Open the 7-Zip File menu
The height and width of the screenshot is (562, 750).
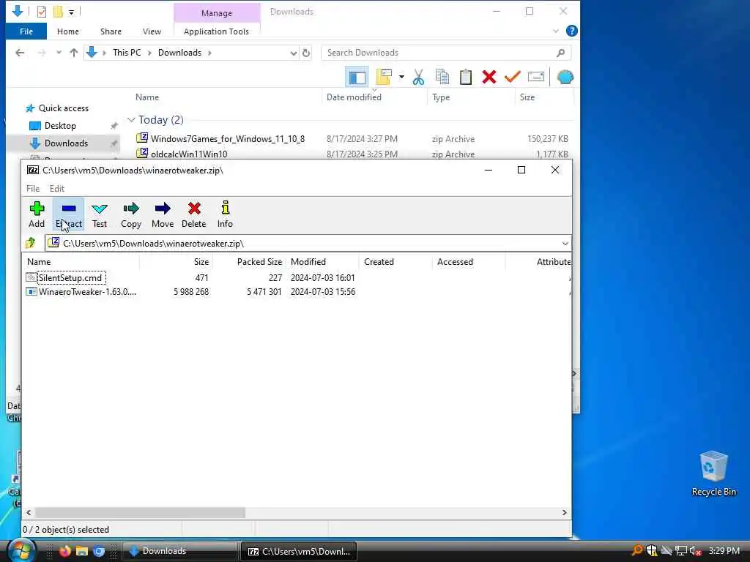click(x=33, y=188)
